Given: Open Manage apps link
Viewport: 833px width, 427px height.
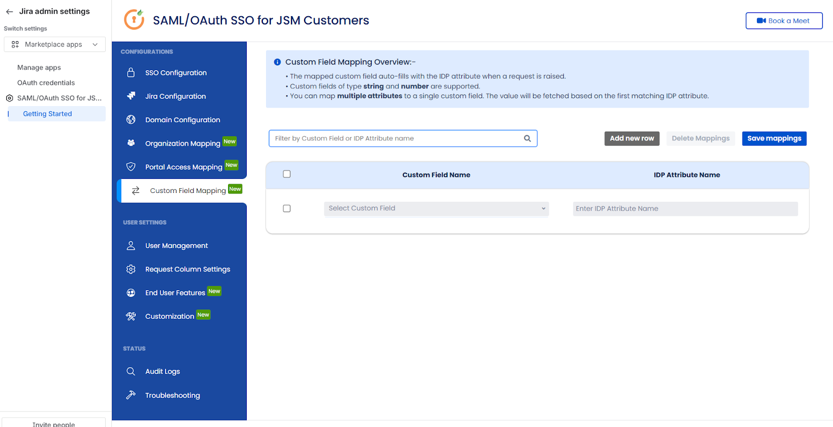Looking at the screenshot, I should (x=39, y=68).
